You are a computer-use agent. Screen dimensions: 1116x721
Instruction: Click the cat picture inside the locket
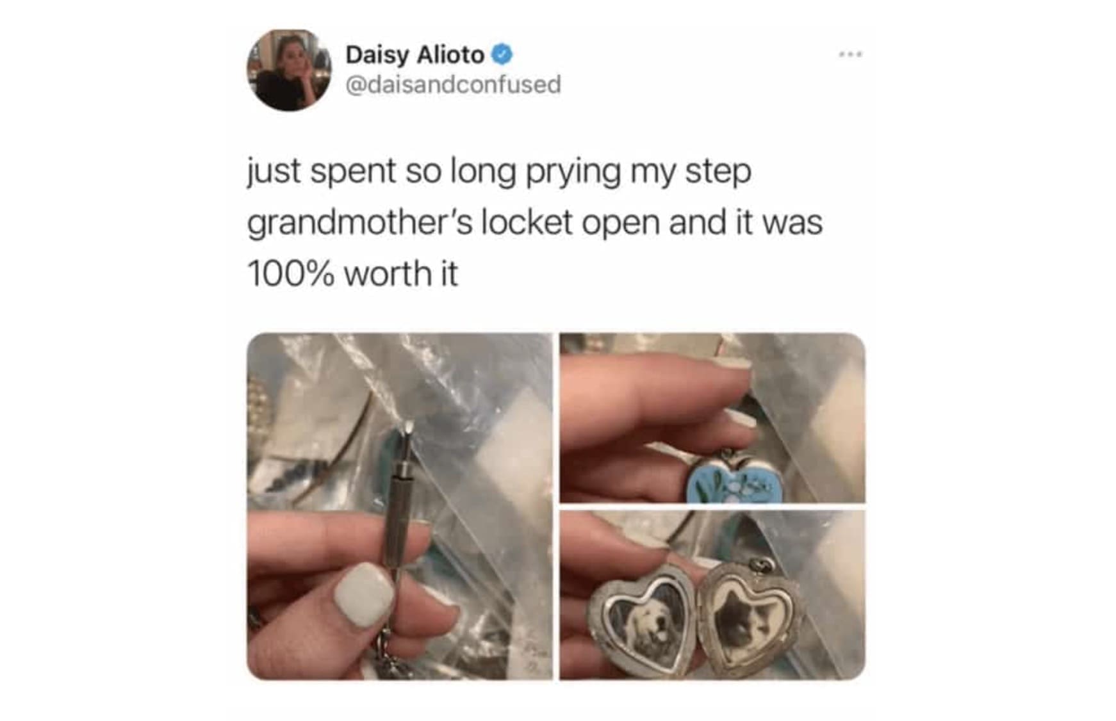[746, 619]
